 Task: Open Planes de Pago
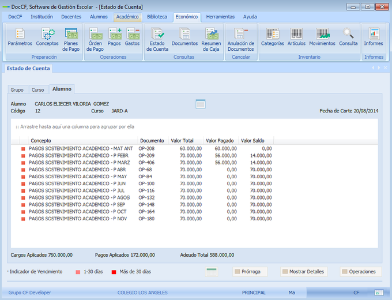pyautogui.click(x=71, y=40)
